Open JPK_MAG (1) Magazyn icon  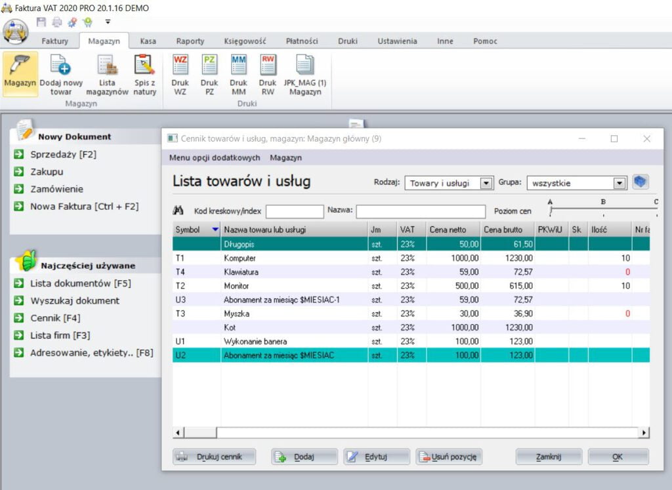[x=304, y=65]
